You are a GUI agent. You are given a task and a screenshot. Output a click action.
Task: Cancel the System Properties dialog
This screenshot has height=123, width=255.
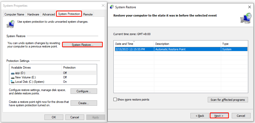[x=75, y=117]
